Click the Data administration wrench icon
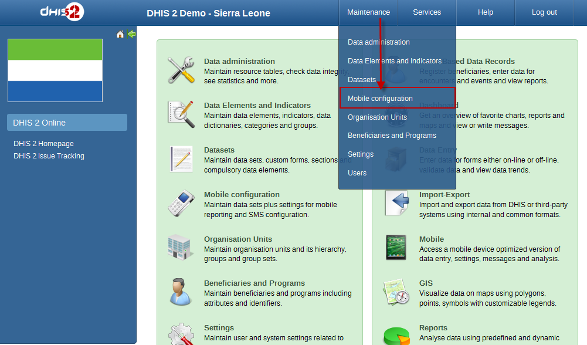This screenshot has width=587, height=345. click(181, 70)
